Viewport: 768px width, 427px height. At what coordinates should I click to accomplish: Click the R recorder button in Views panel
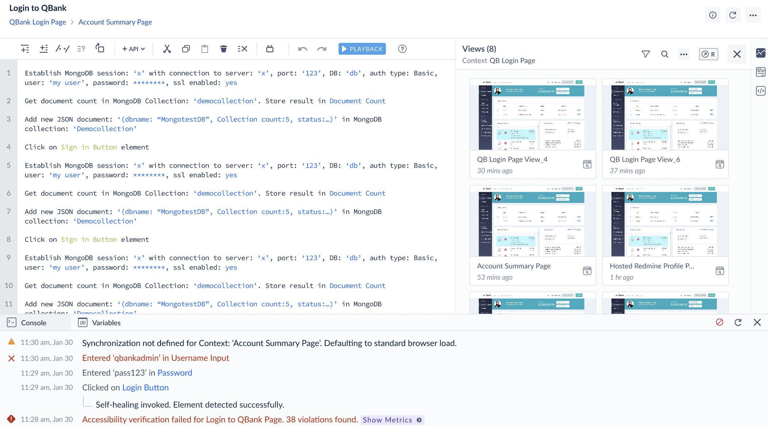coord(709,54)
